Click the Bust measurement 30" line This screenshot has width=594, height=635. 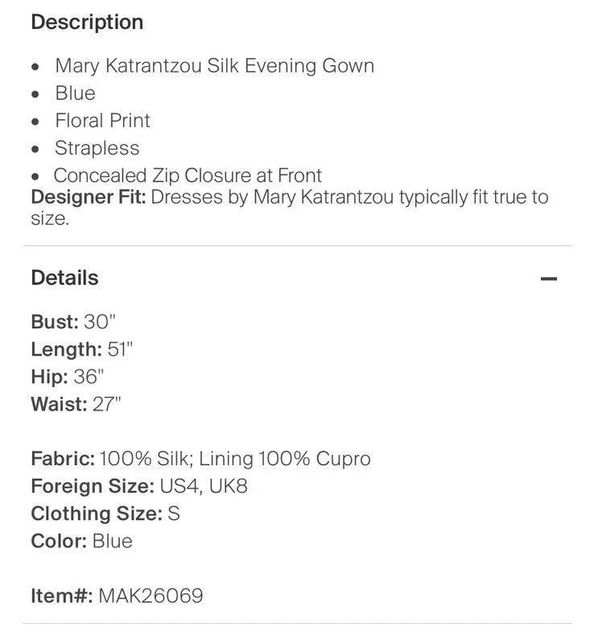pyautogui.click(x=73, y=322)
